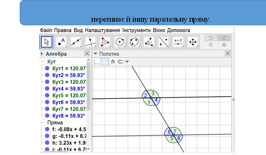The height and width of the screenshot is (155, 266).
Task: Select the eighth angle, last 59.93° entry
Action: [68, 116]
